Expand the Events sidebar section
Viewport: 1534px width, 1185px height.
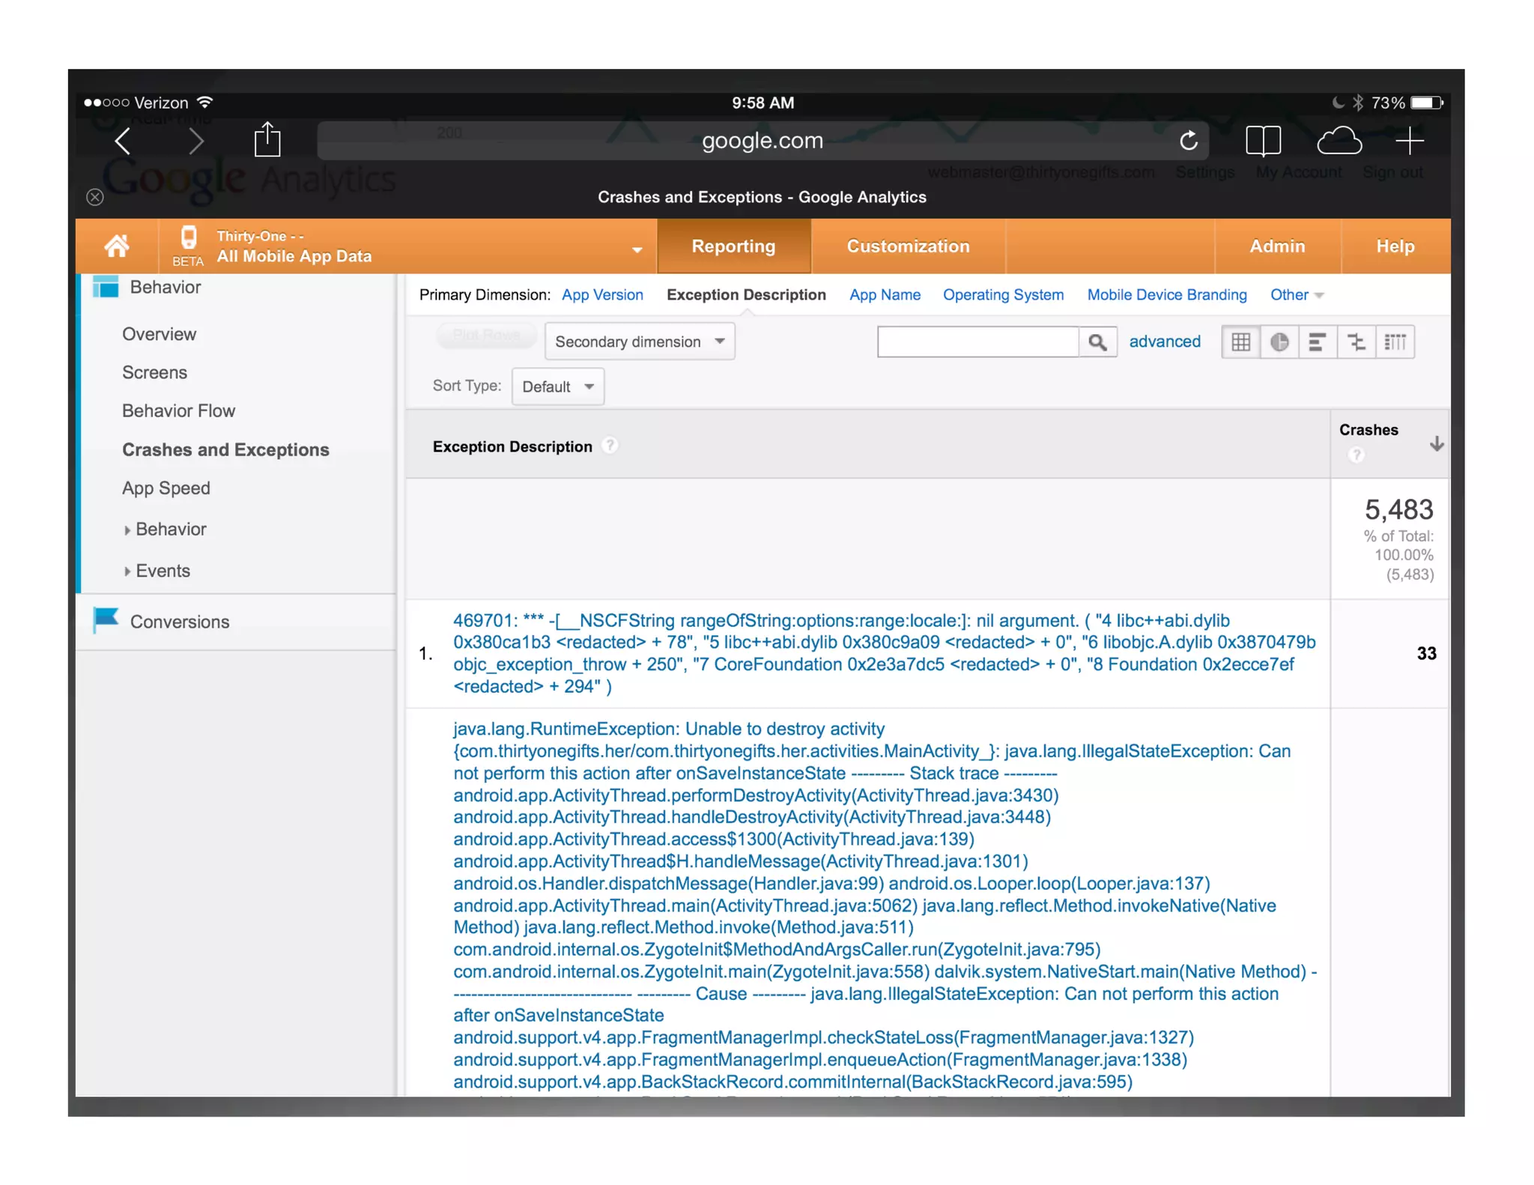pyautogui.click(x=163, y=571)
